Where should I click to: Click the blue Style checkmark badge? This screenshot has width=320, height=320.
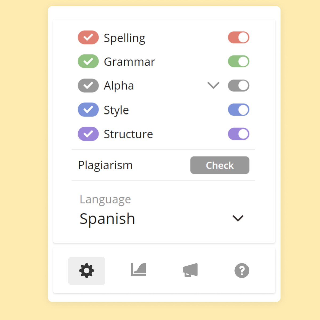(x=88, y=110)
